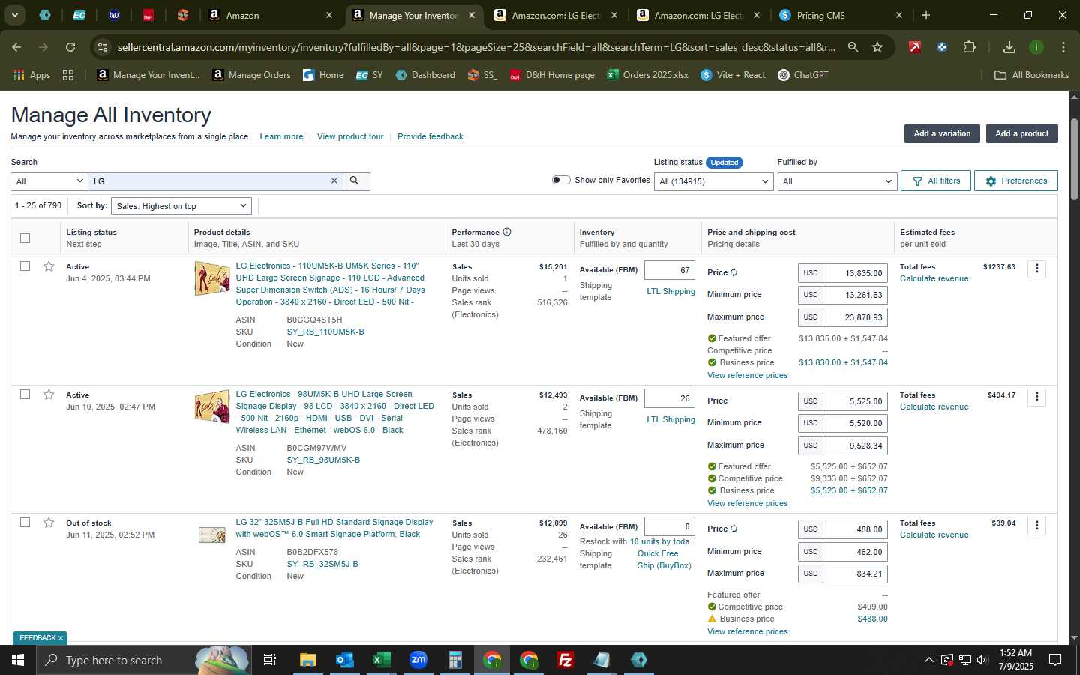
Task: Open Calculate revenue for 98UM5K-B
Action: (x=934, y=406)
